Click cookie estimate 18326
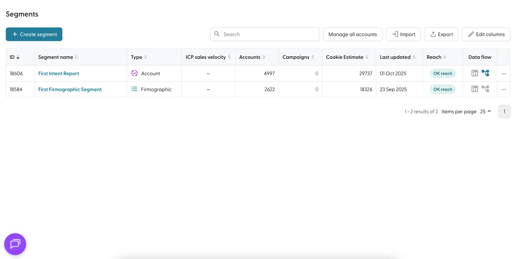This screenshot has width=516, height=259. (x=366, y=89)
